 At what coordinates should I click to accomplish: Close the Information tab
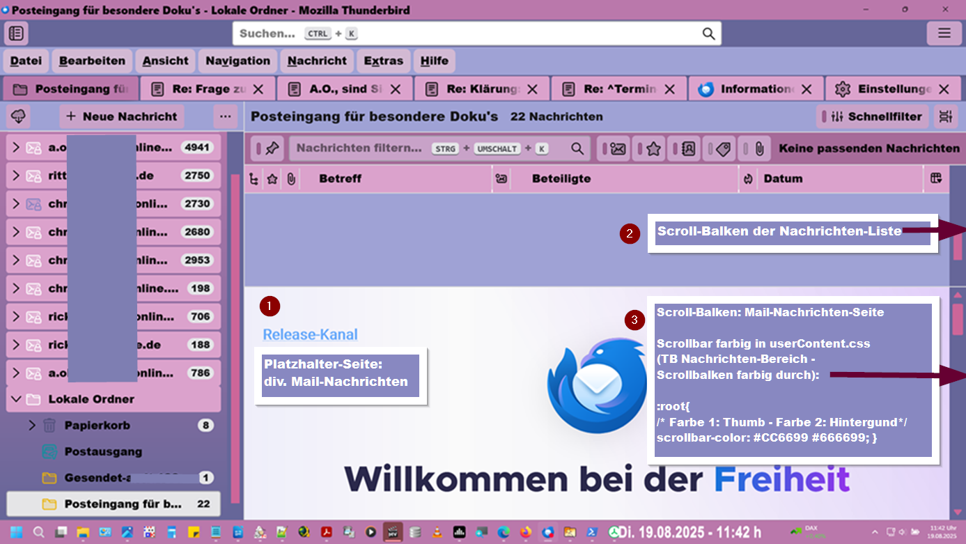pyautogui.click(x=807, y=89)
